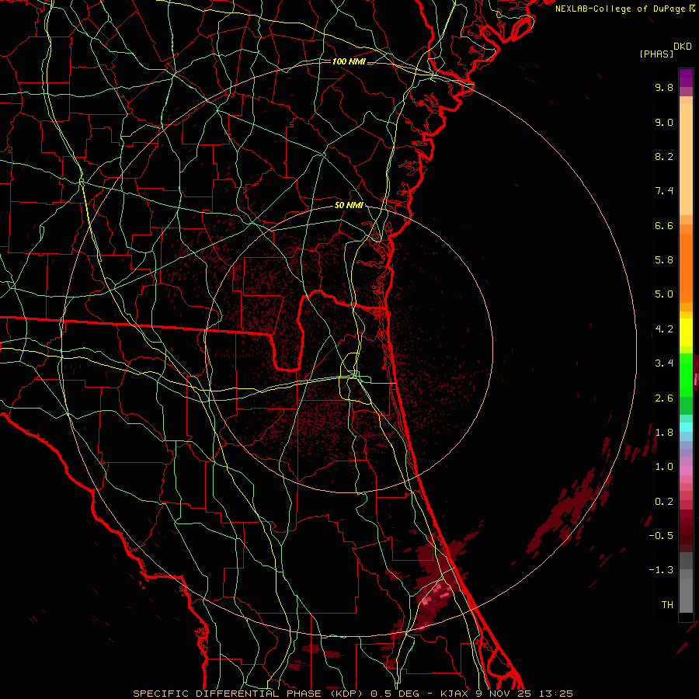Click the dark red band of the color bar
The height and width of the screenshot is (699, 699).
coord(686,530)
